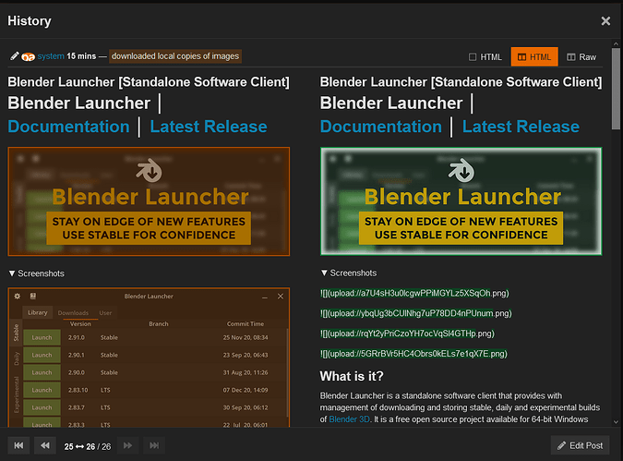Jump to the last revision
The height and width of the screenshot is (461, 623).
tap(154, 445)
